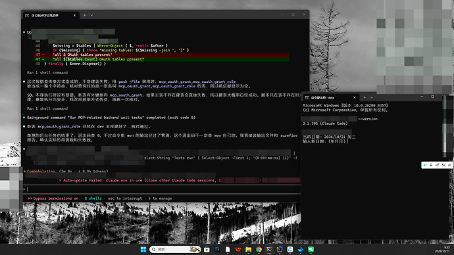Select the command prompt 'date' tab

coord(330,97)
